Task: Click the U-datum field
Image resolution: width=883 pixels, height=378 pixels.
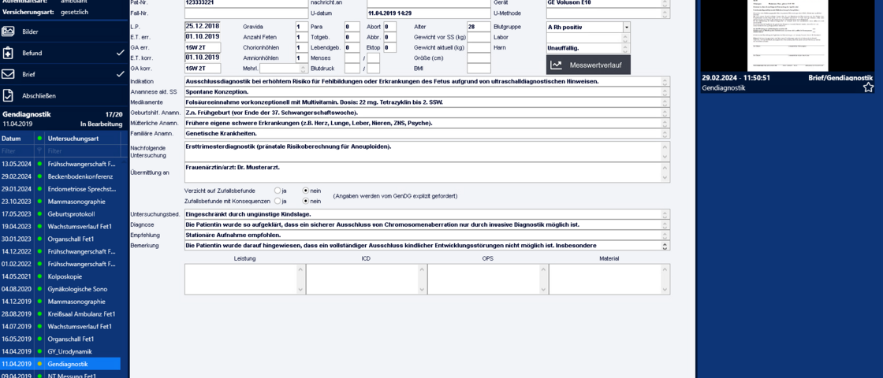Action: tap(428, 13)
